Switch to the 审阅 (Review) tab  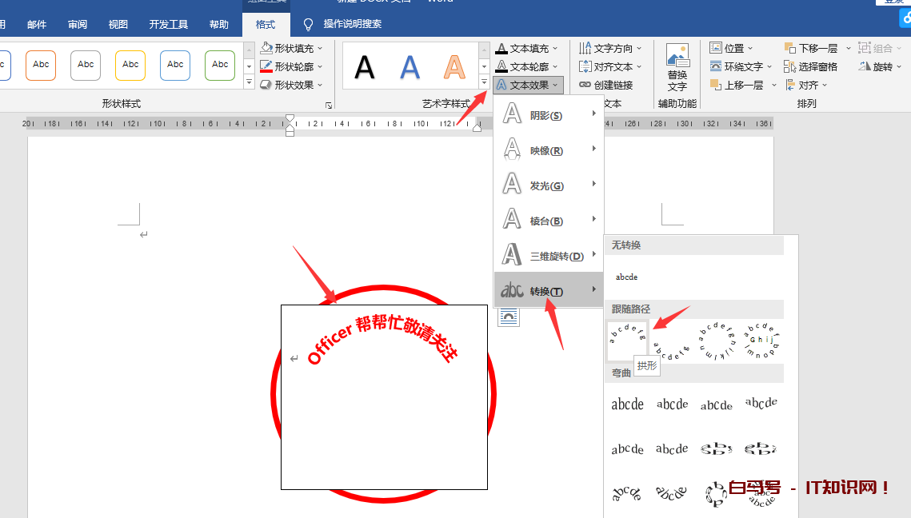[x=78, y=25]
